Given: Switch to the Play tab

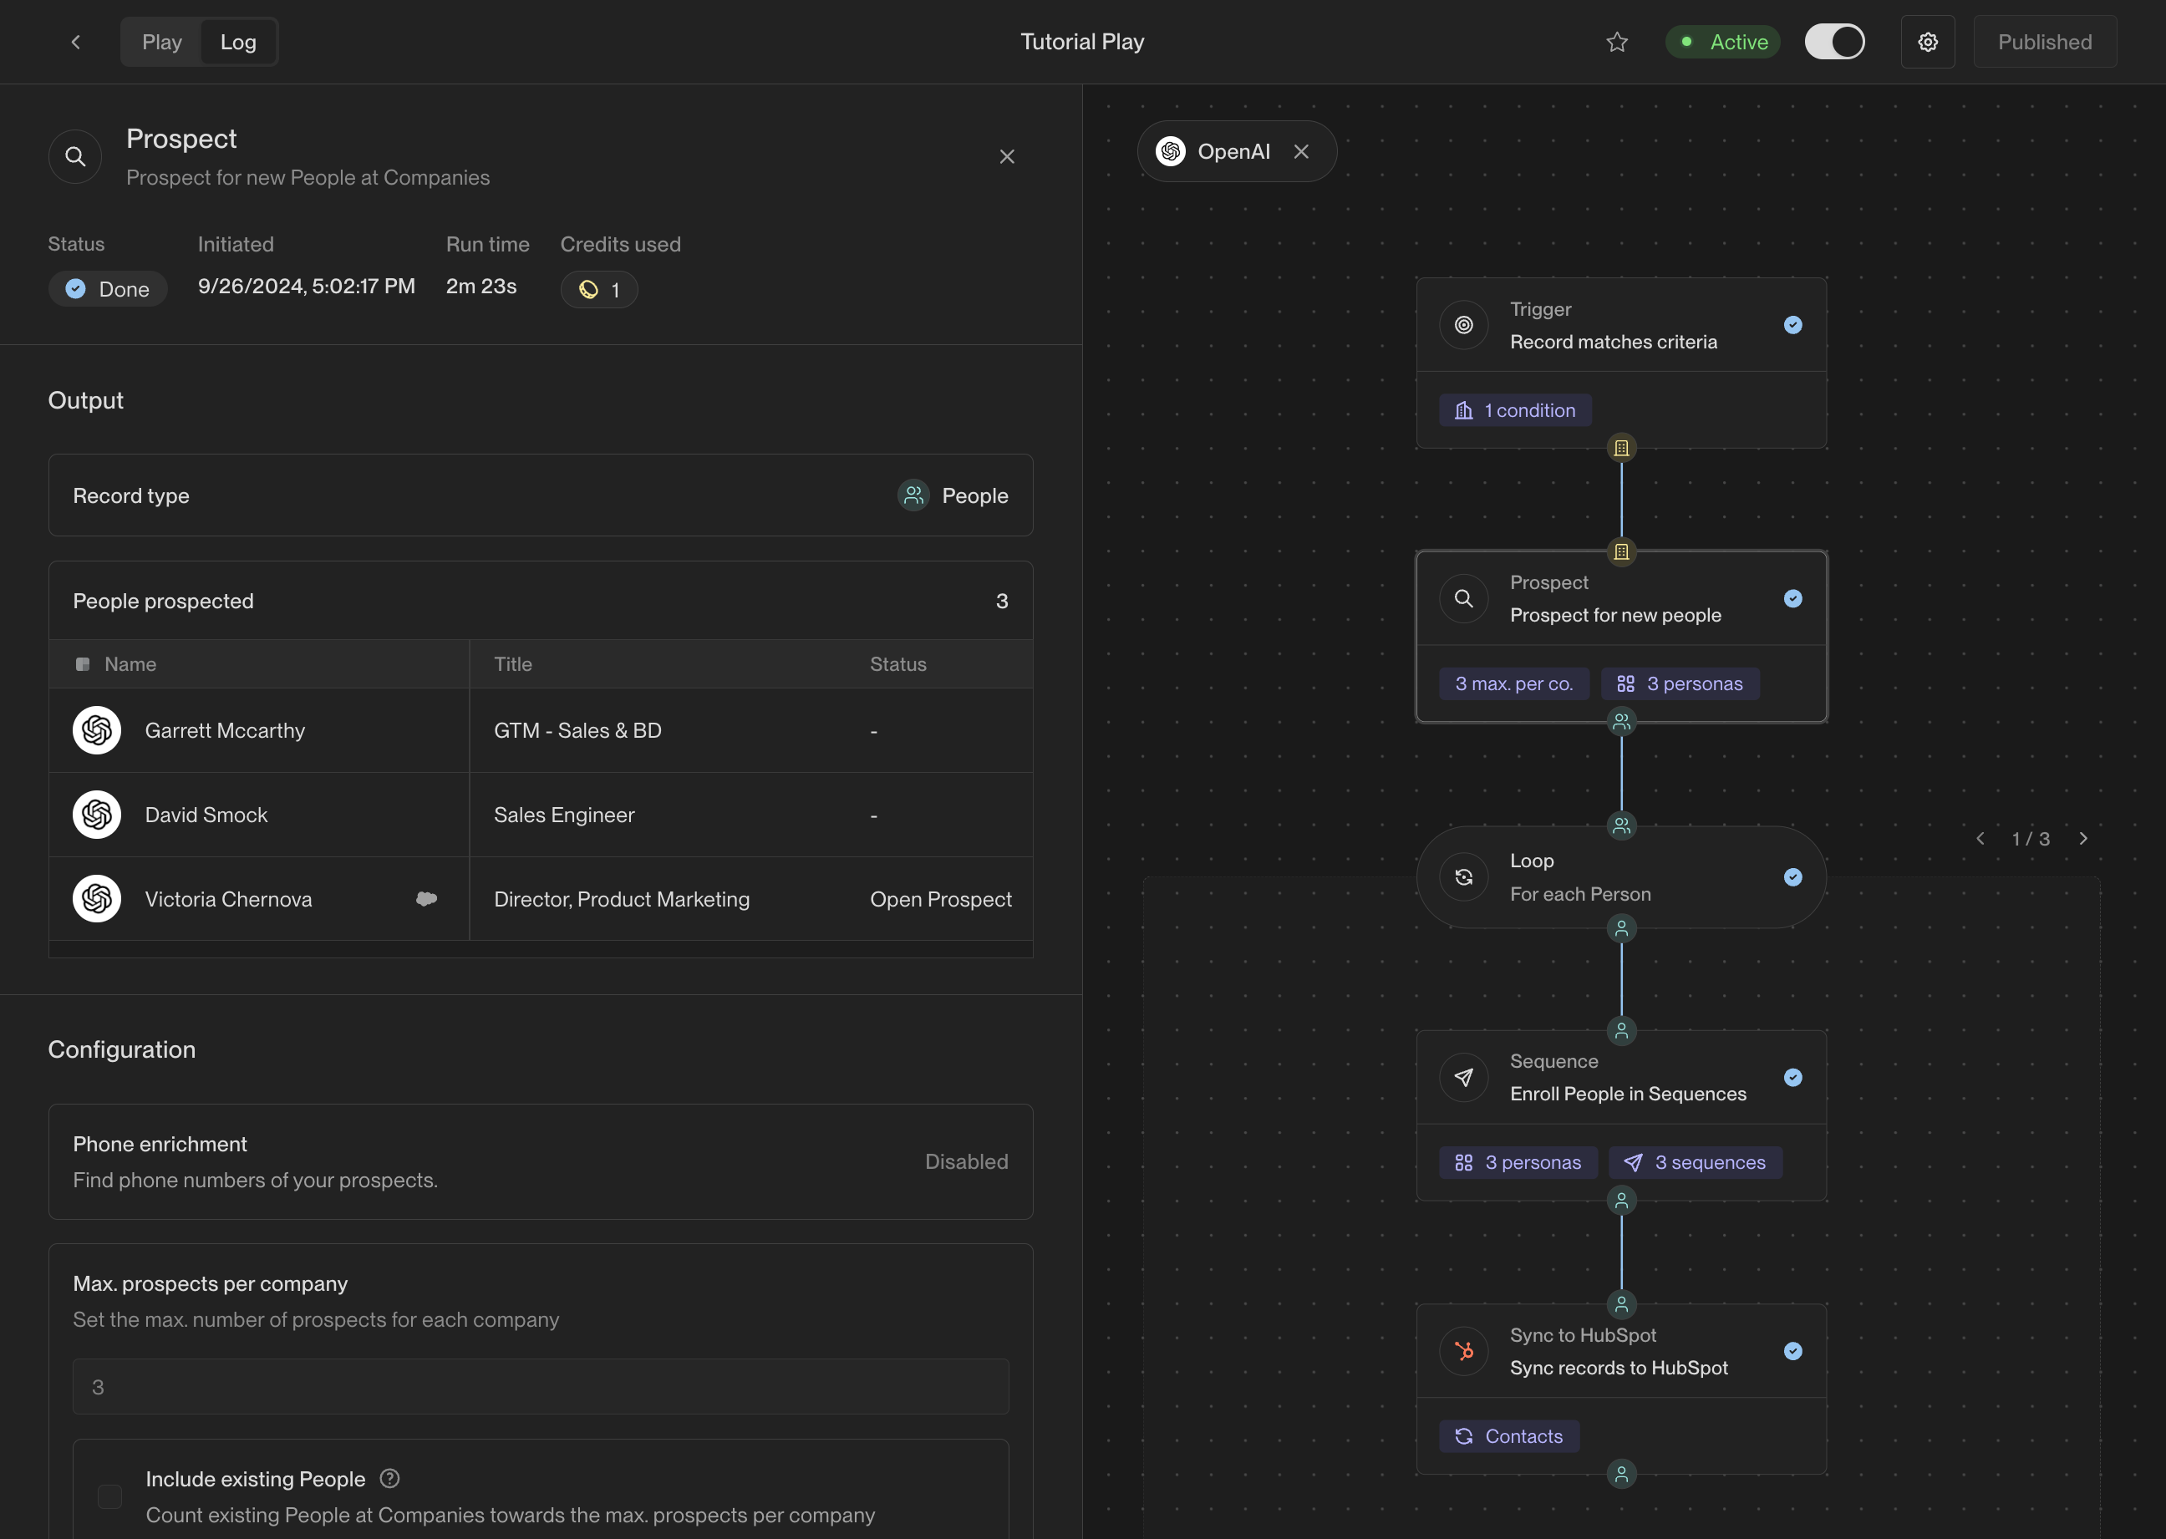Looking at the screenshot, I should point(162,42).
